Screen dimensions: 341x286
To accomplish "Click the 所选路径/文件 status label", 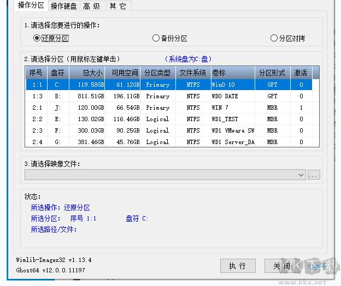I will click(x=54, y=229).
